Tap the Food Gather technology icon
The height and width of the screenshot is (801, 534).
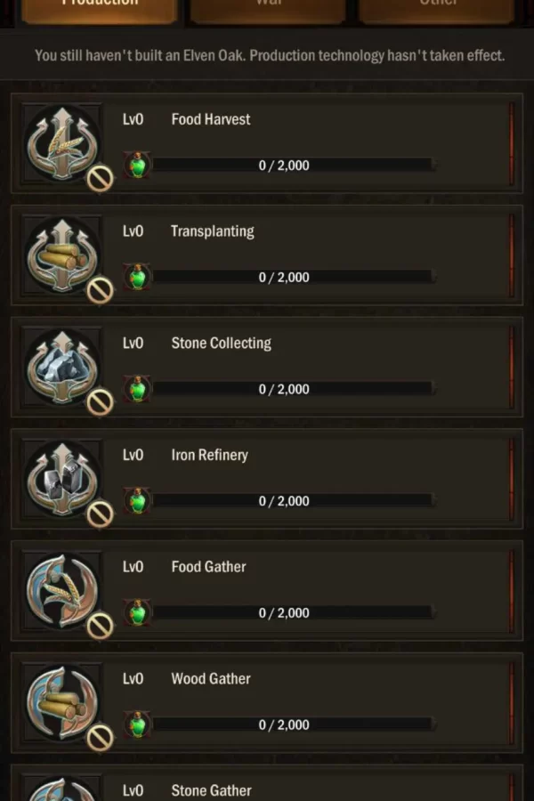[x=62, y=591]
